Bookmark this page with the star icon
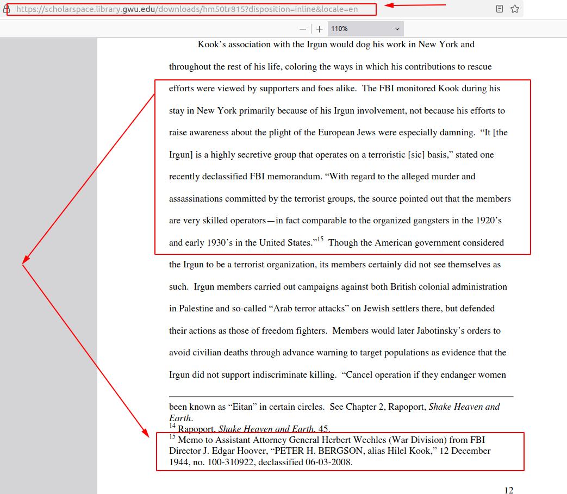 [x=514, y=9]
